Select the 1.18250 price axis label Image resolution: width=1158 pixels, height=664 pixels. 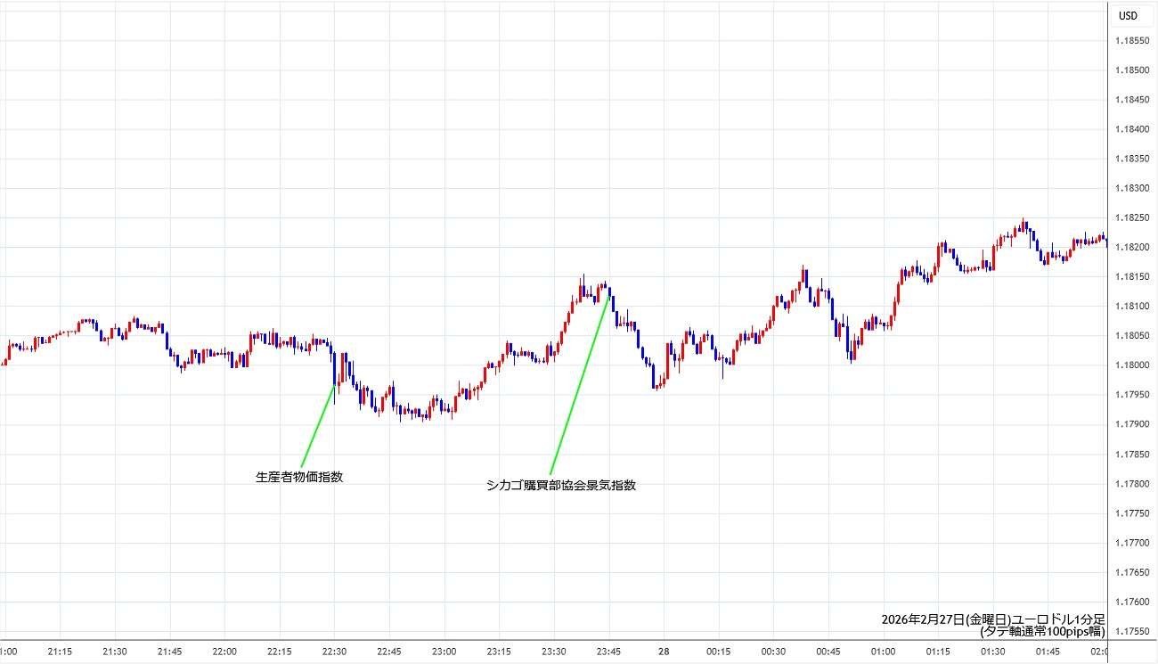click(x=1130, y=217)
